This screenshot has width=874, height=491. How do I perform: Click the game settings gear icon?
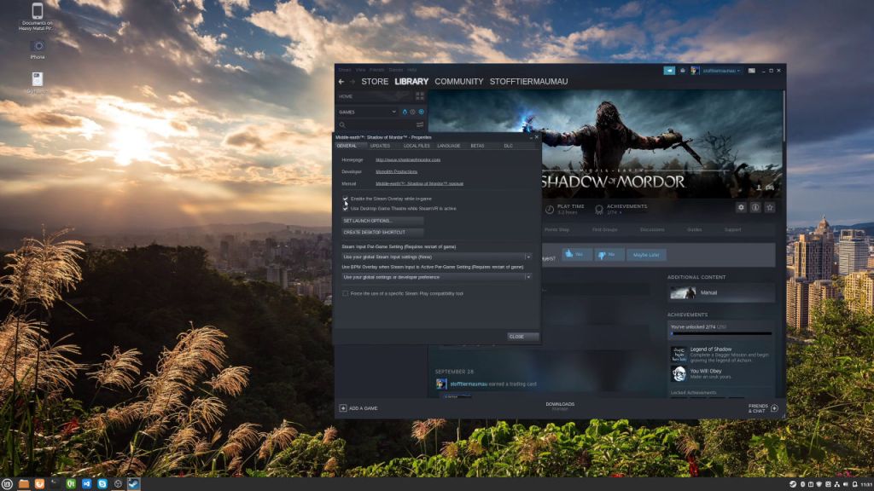coord(741,207)
